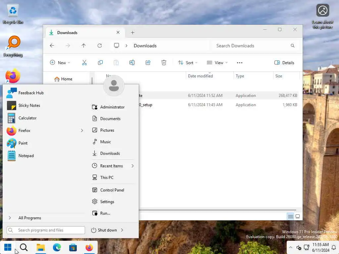Open the New item dropdown

click(x=60, y=63)
